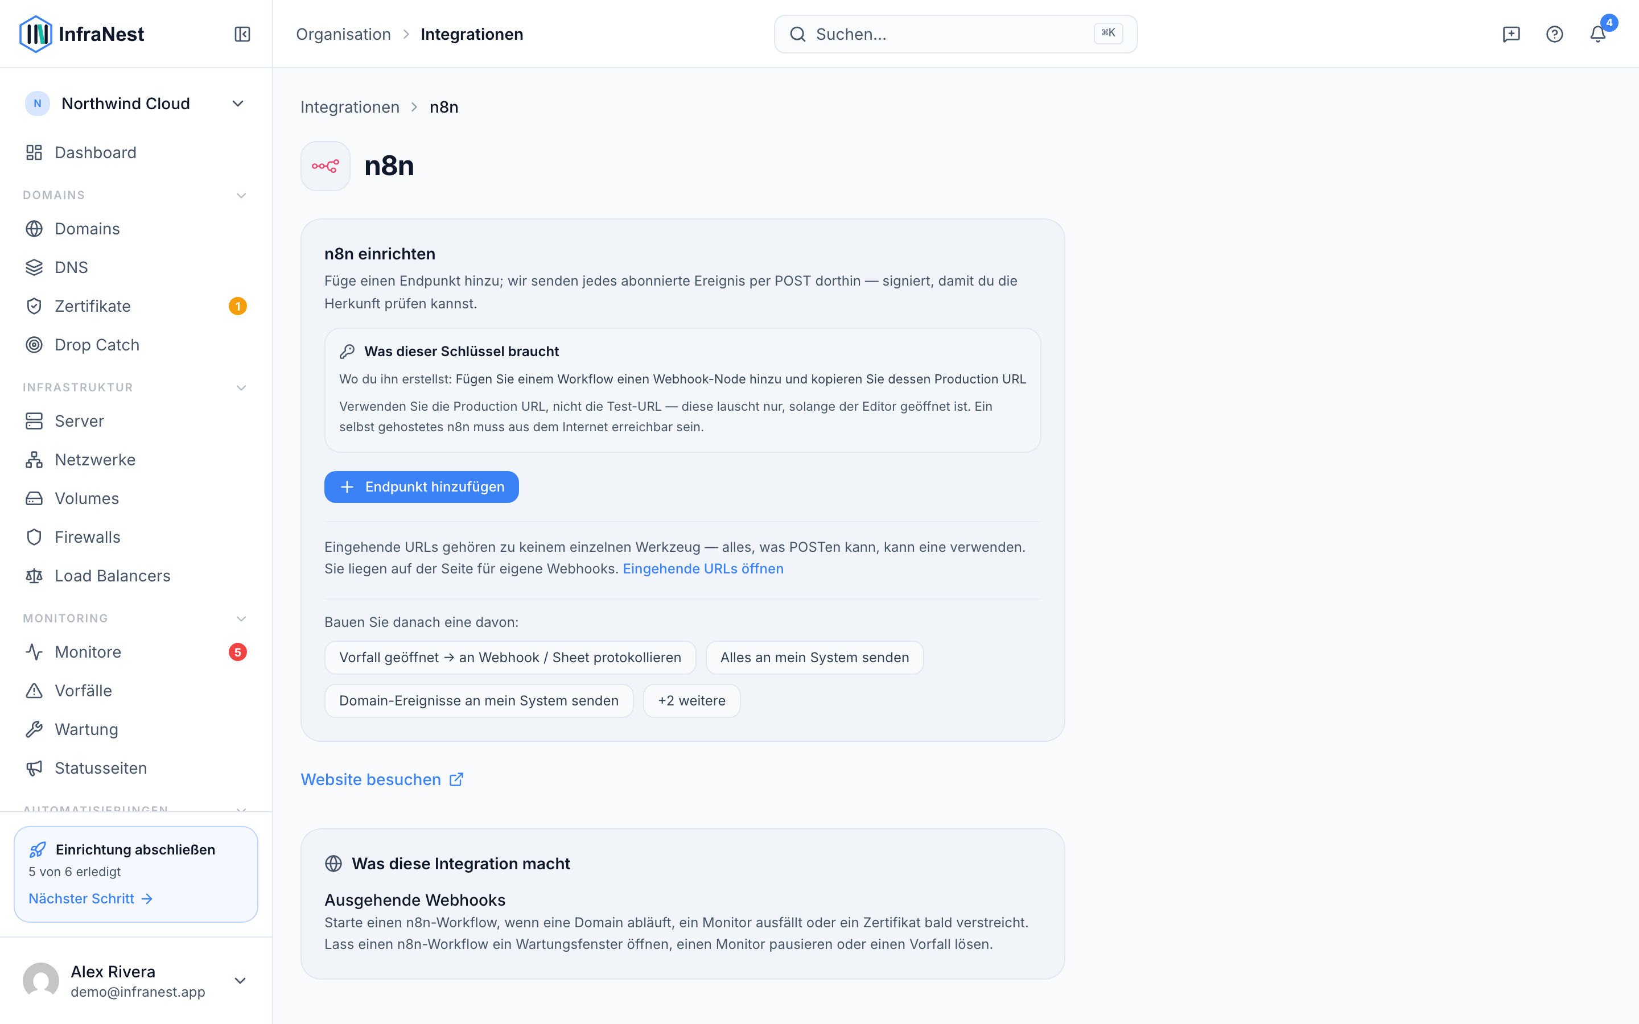This screenshot has height=1024, width=1639.
Task: Open the Eingehende URLs öffnen link
Action: coord(703,569)
